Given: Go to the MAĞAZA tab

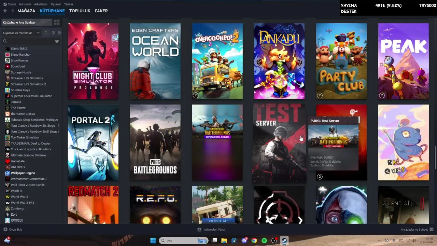Looking at the screenshot, I should click(x=26, y=11).
